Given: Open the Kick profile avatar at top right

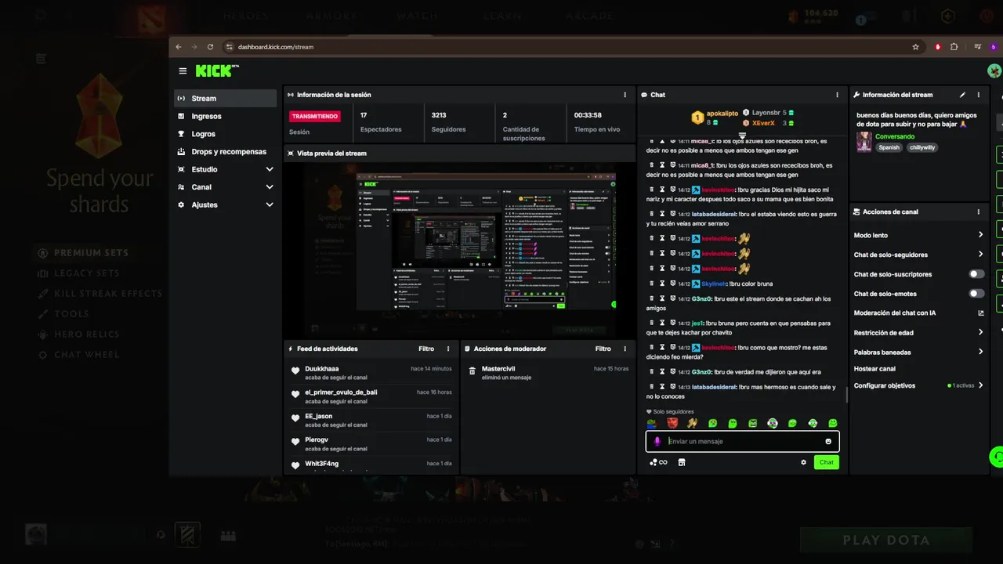Looking at the screenshot, I should (x=994, y=71).
